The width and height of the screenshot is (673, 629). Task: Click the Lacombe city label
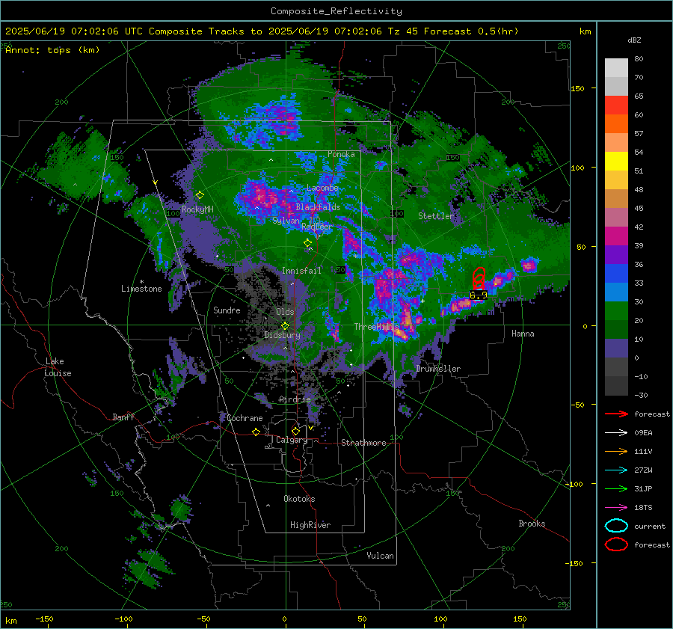click(322, 188)
